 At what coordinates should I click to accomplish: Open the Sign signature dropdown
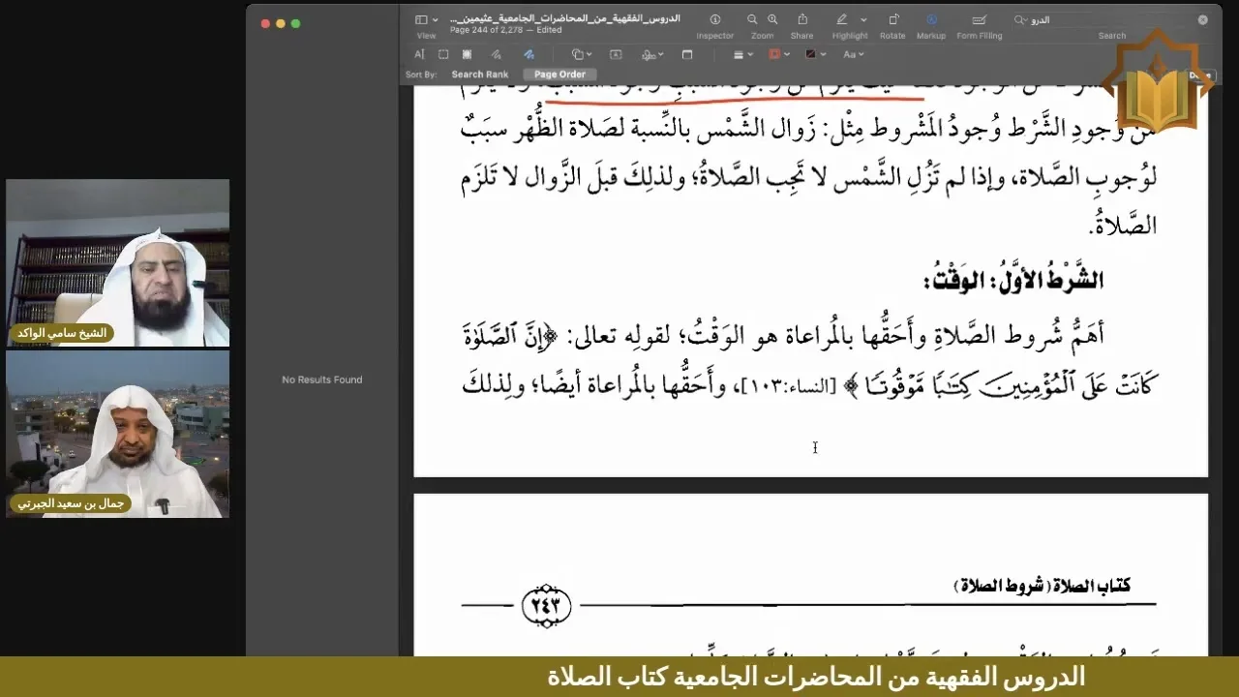652,54
